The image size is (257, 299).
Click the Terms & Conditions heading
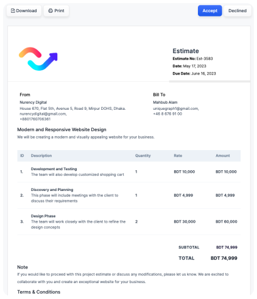click(39, 292)
